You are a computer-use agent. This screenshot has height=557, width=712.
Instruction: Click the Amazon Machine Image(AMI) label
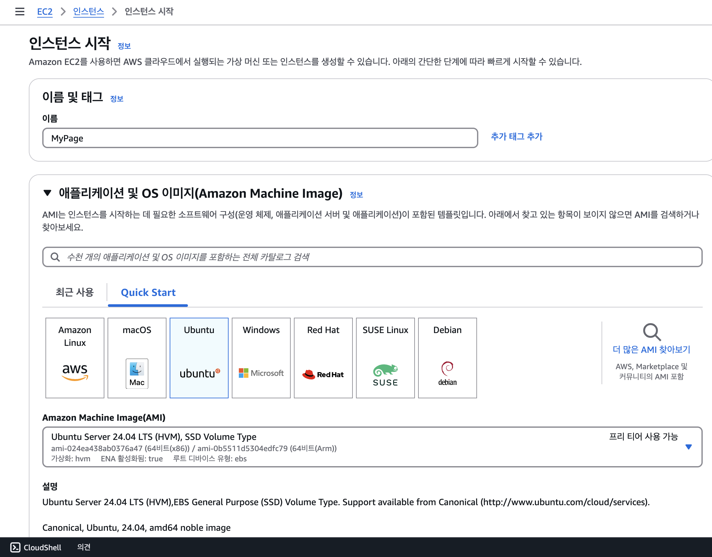coord(104,418)
